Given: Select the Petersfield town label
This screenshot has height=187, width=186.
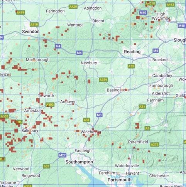Looking at the screenshot, I should coord(138,142).
